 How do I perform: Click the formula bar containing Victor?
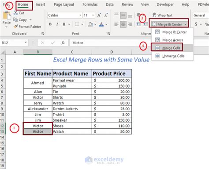[111, 43]
